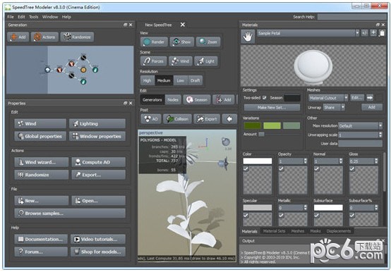
Task: Click the Wind scene button
Action: point(181,61)
